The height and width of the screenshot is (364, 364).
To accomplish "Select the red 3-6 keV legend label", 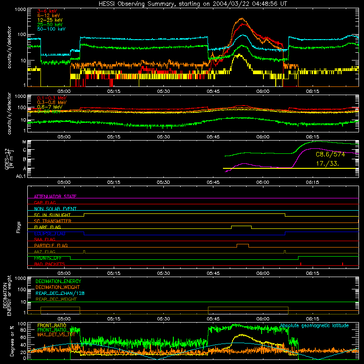I will pos(47,11).
